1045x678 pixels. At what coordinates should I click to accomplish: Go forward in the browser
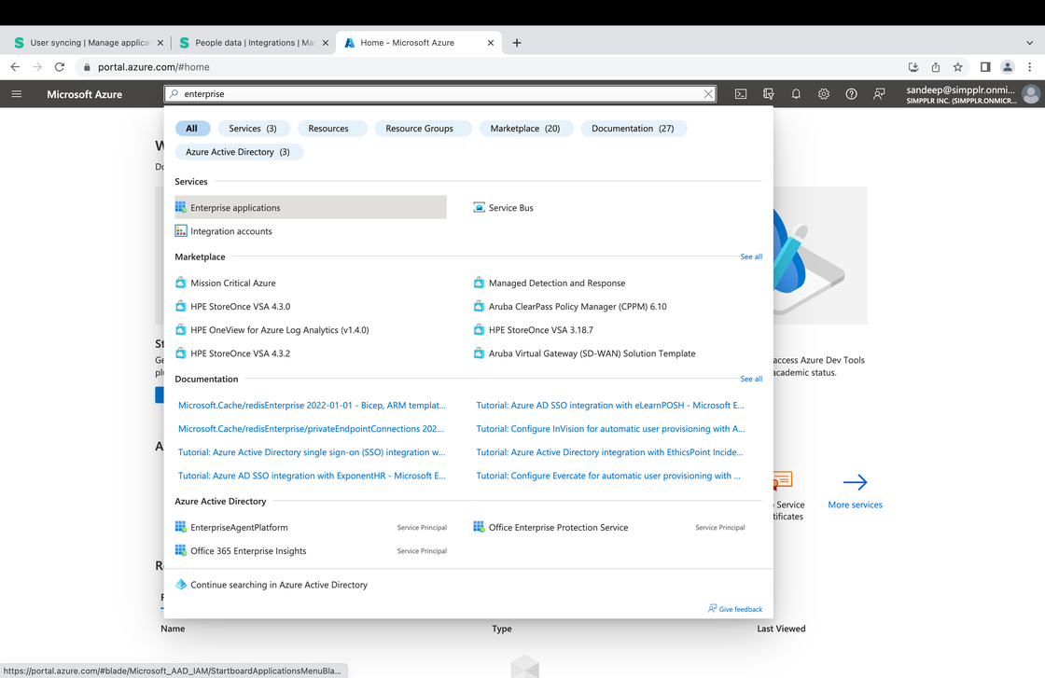[x=37, y=66]
